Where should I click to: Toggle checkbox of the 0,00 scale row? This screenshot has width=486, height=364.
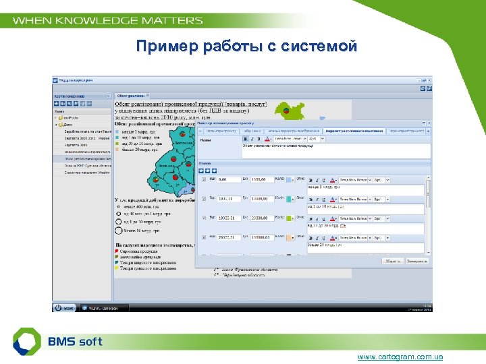[204, 179]
